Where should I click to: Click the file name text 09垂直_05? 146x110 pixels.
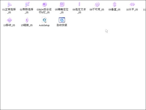(x=114, y=9)
